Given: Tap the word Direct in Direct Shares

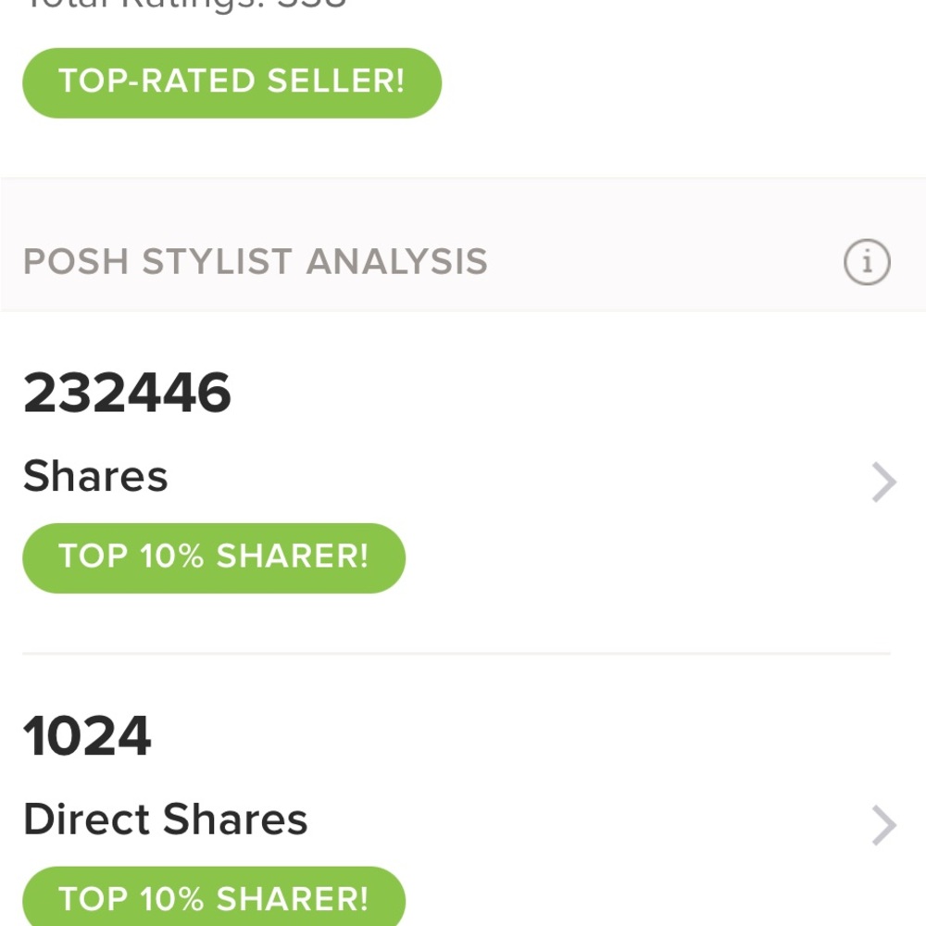Looking at the screenshot, I should click(x=87, y=820).
